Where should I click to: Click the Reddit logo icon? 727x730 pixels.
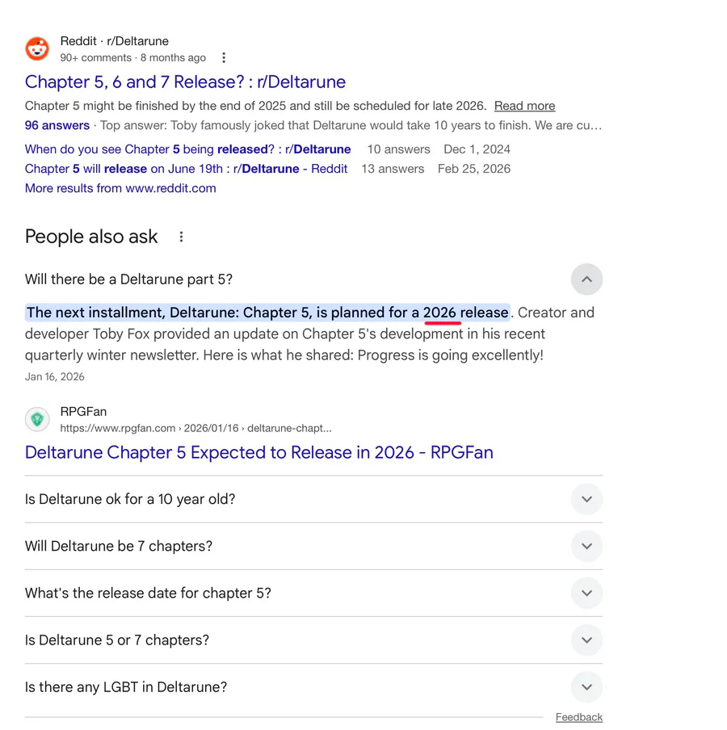point(37,48)
